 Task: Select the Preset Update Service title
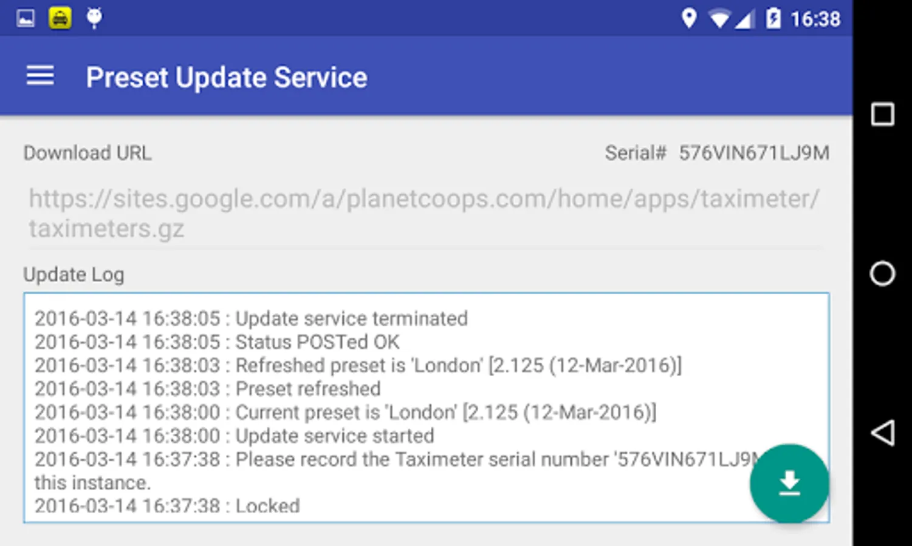(x=227, y=78)
